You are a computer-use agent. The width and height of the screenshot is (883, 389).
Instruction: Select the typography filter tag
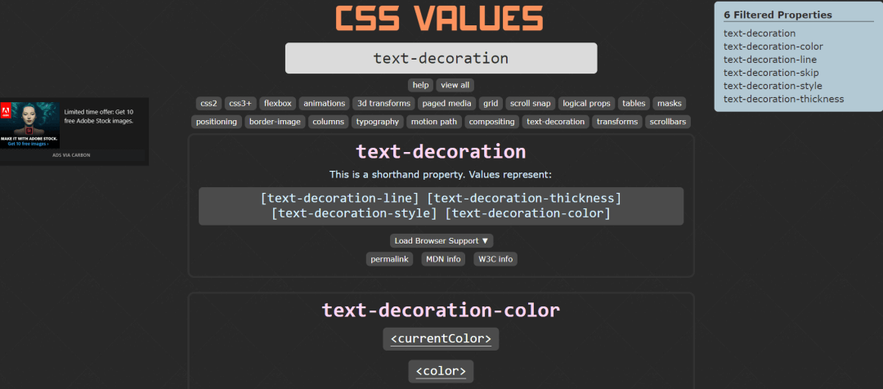tap(377, 122)
